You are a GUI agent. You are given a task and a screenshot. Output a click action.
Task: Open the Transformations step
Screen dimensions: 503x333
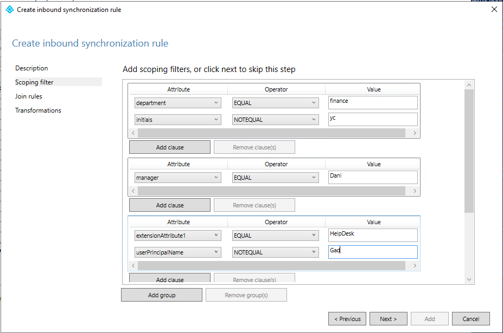pos(38,110)
